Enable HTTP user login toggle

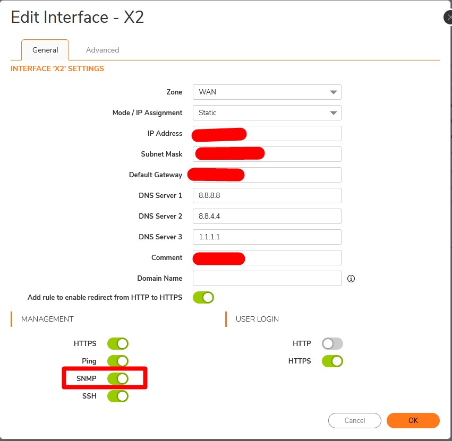[x=332, y=343]
